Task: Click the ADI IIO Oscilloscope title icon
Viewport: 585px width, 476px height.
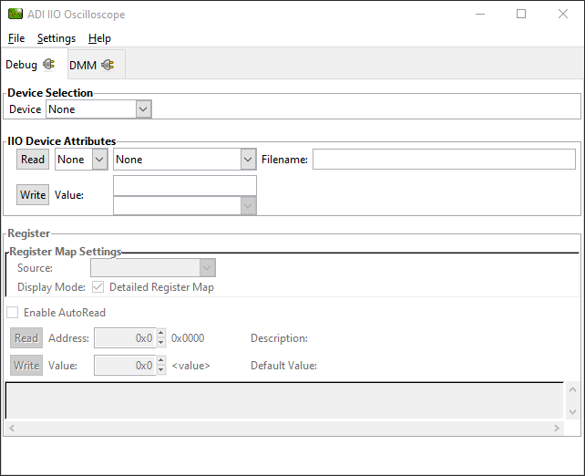Action: [x=15, y=15]
